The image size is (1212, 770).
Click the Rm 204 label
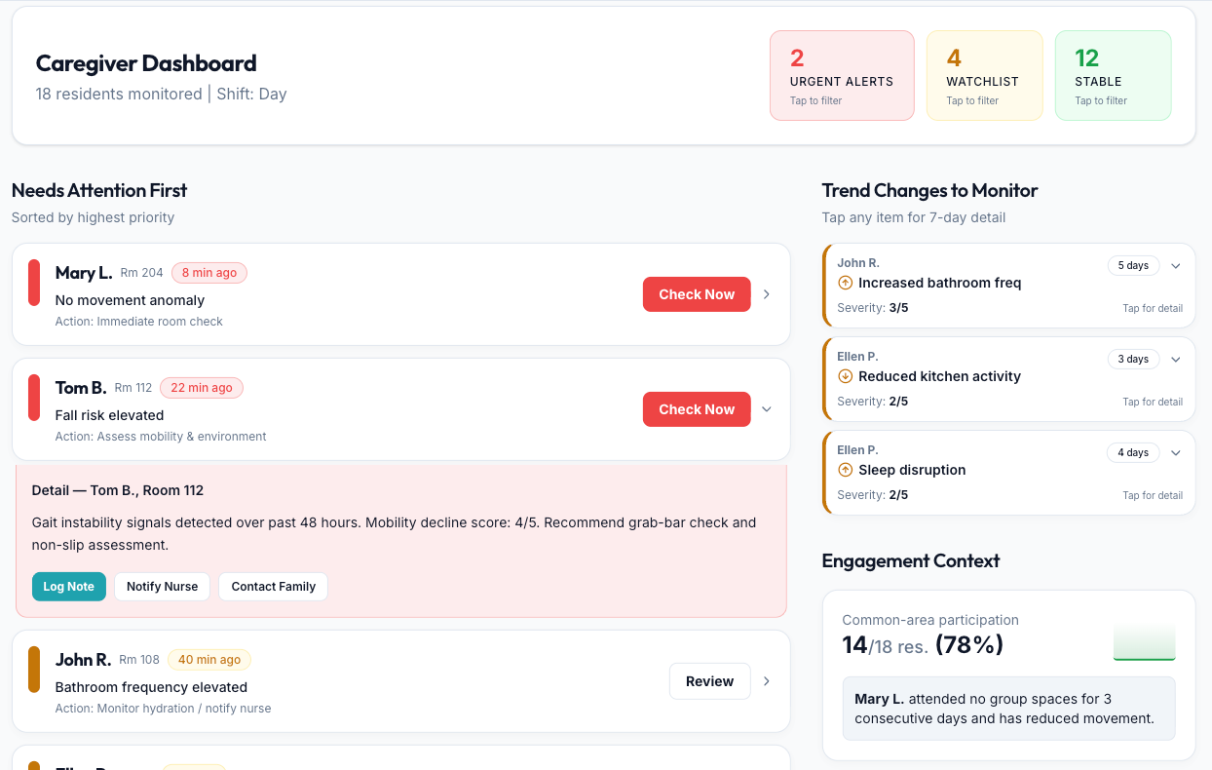pyautogui.click(x=141, y=273)
